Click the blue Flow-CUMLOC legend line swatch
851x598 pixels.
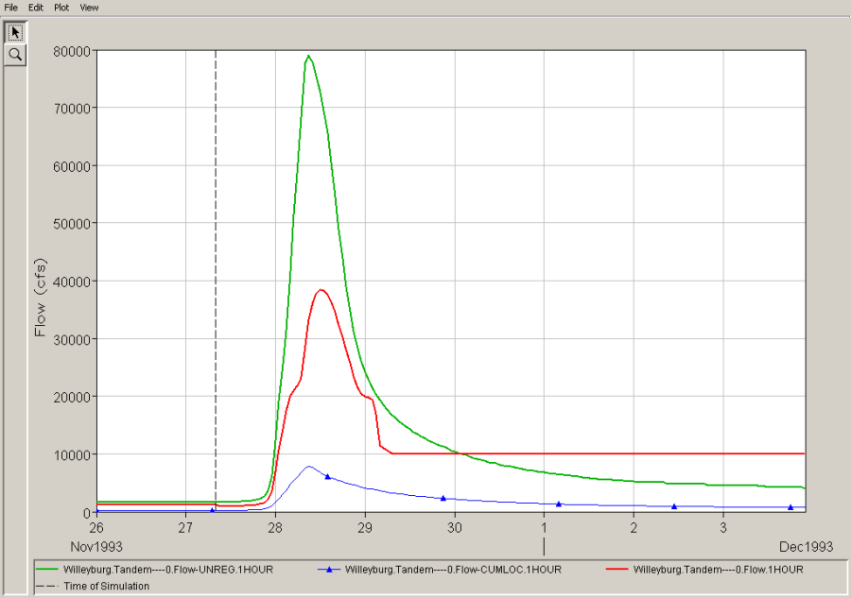tap(328, 570)
